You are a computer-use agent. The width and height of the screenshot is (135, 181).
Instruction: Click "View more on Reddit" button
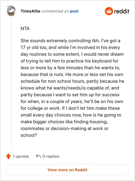pyautogui.click(x=67, y=170)
